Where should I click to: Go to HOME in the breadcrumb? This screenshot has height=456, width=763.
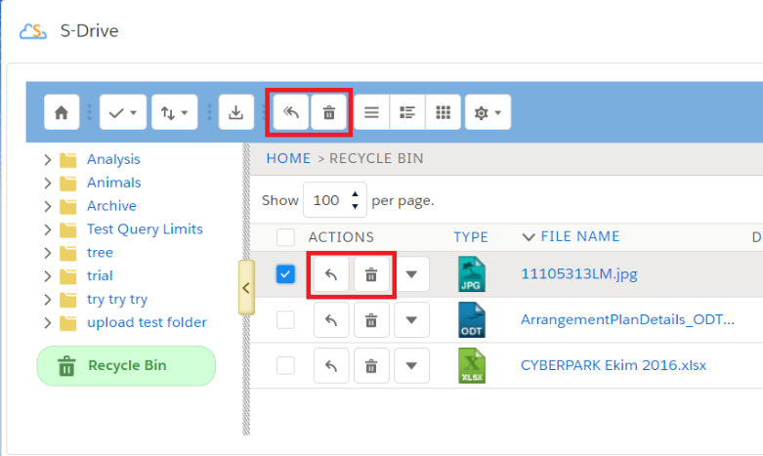(288, 158)
